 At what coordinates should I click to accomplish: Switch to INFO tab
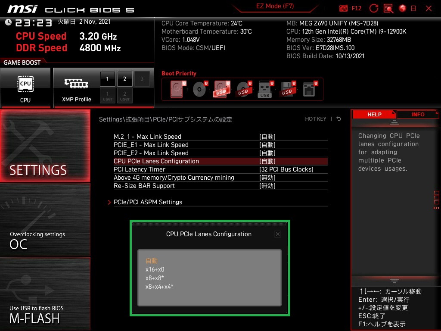tap(418, 114)
